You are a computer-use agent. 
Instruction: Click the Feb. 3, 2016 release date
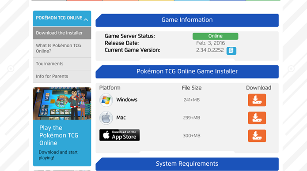tap(210, 43)
